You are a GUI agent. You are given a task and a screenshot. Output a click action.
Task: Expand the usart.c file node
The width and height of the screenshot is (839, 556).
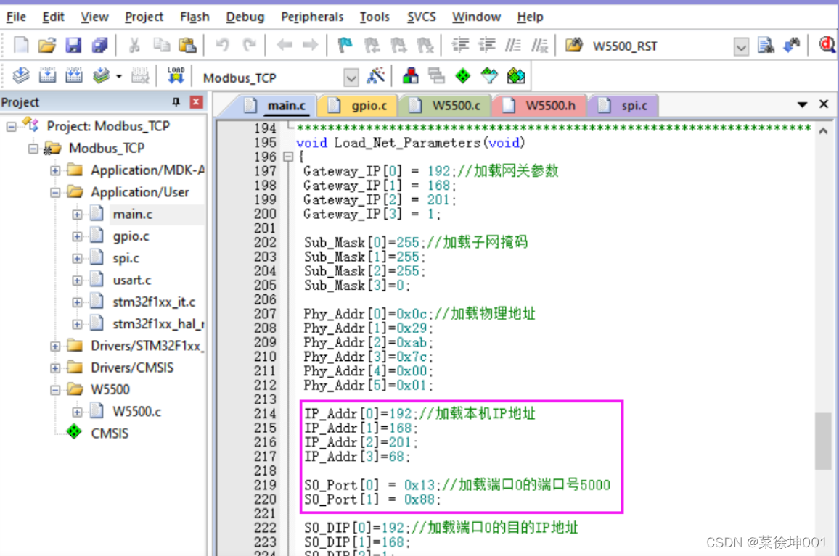(x=77, y=281)
